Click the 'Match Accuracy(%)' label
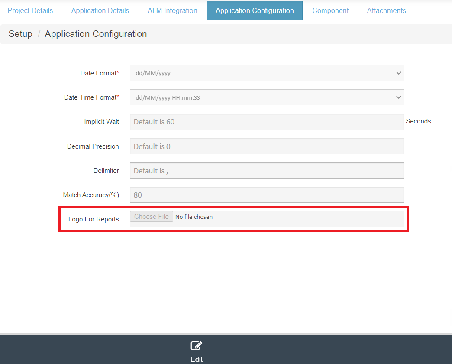 pyautogui.click(x=91, y=195)
